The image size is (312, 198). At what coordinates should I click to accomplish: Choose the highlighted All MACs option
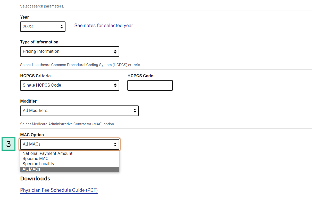coord(31,169)
